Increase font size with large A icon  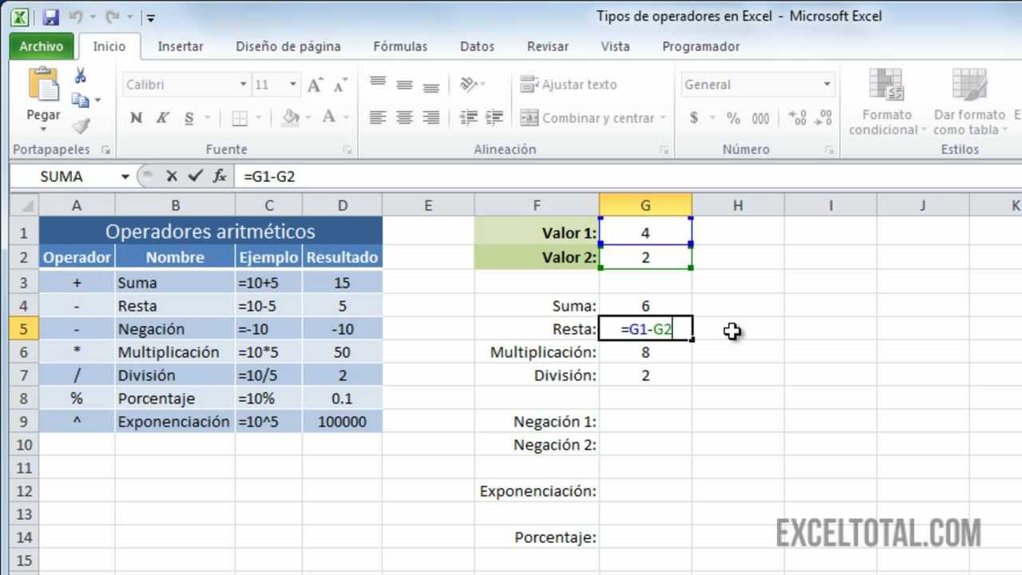click(315, 85)
